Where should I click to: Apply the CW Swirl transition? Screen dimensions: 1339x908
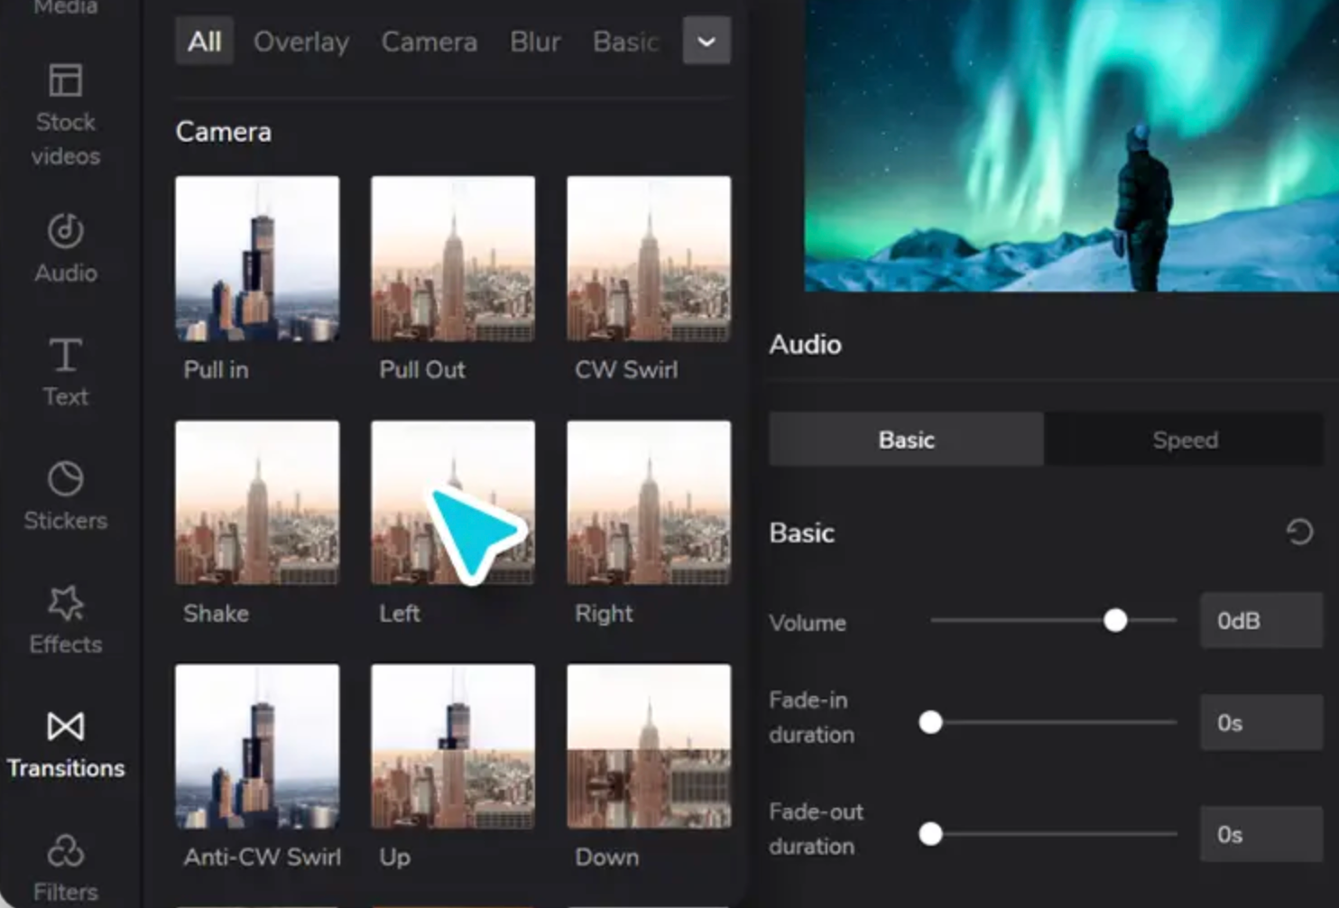pos(648,260)
